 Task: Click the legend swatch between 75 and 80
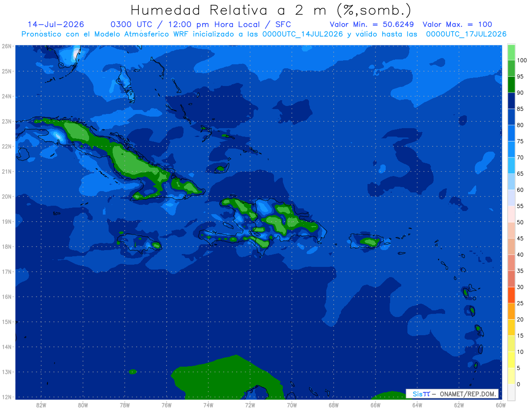[511, 133]
